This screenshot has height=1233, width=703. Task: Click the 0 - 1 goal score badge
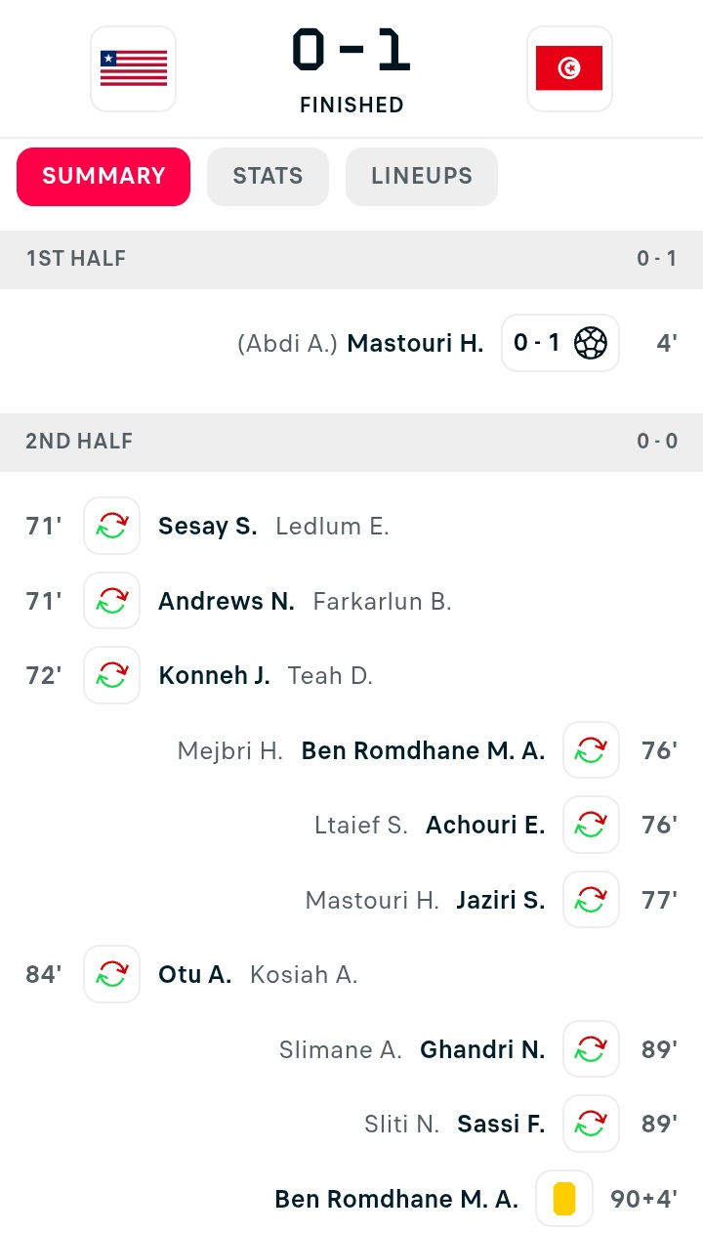click(536, 343)
